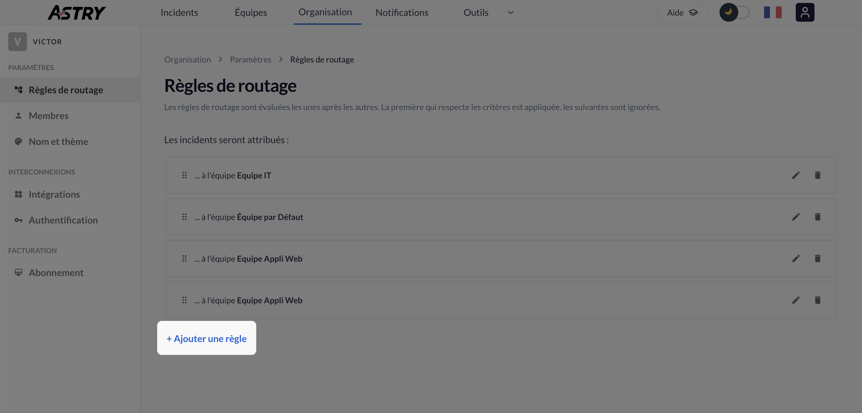
Task: Toggle dark mode switch
Action: 734,12
